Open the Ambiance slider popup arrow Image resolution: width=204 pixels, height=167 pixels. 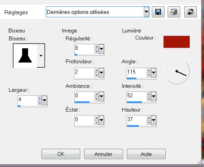[x=101, y=97]
